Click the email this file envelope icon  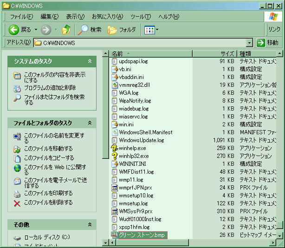click(x=17, y=181)
